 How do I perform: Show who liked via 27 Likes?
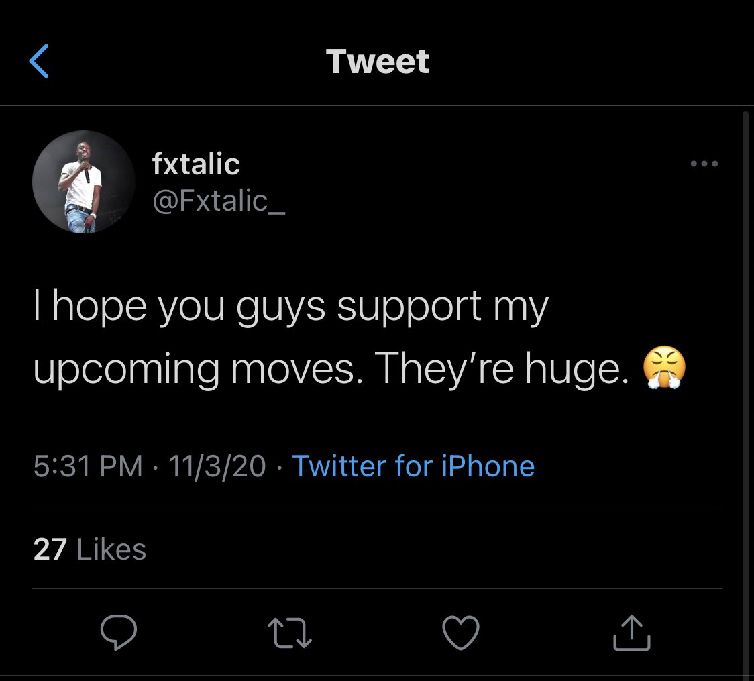[89, 549]
